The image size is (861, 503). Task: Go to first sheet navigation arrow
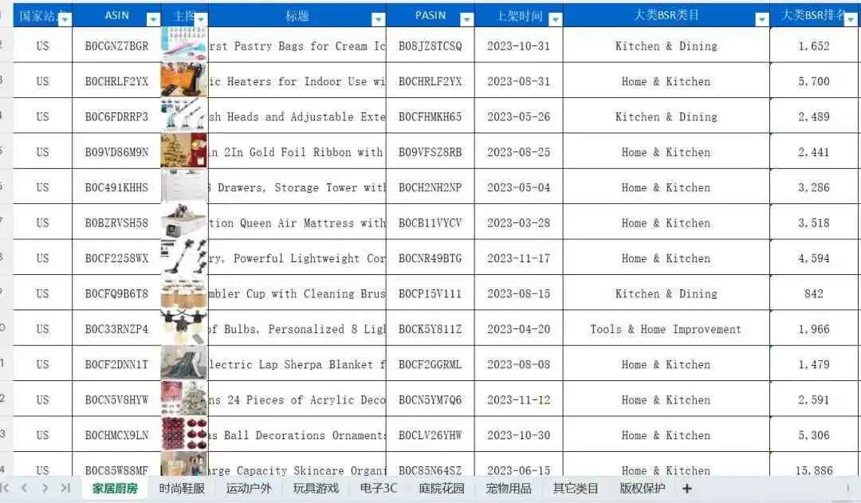coord(6,488)
